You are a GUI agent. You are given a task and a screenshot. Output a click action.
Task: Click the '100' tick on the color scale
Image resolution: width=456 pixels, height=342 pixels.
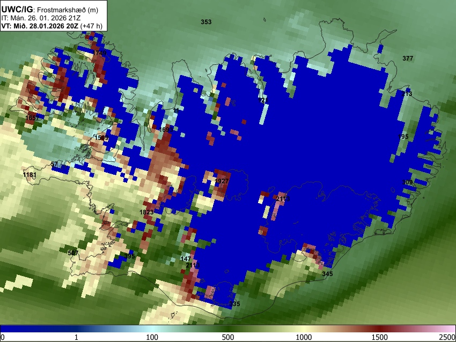click(x=152, y=337)
